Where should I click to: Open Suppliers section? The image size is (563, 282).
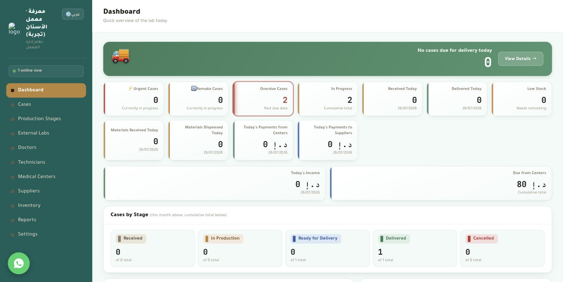pyautogui.click(x=46, y=191)
